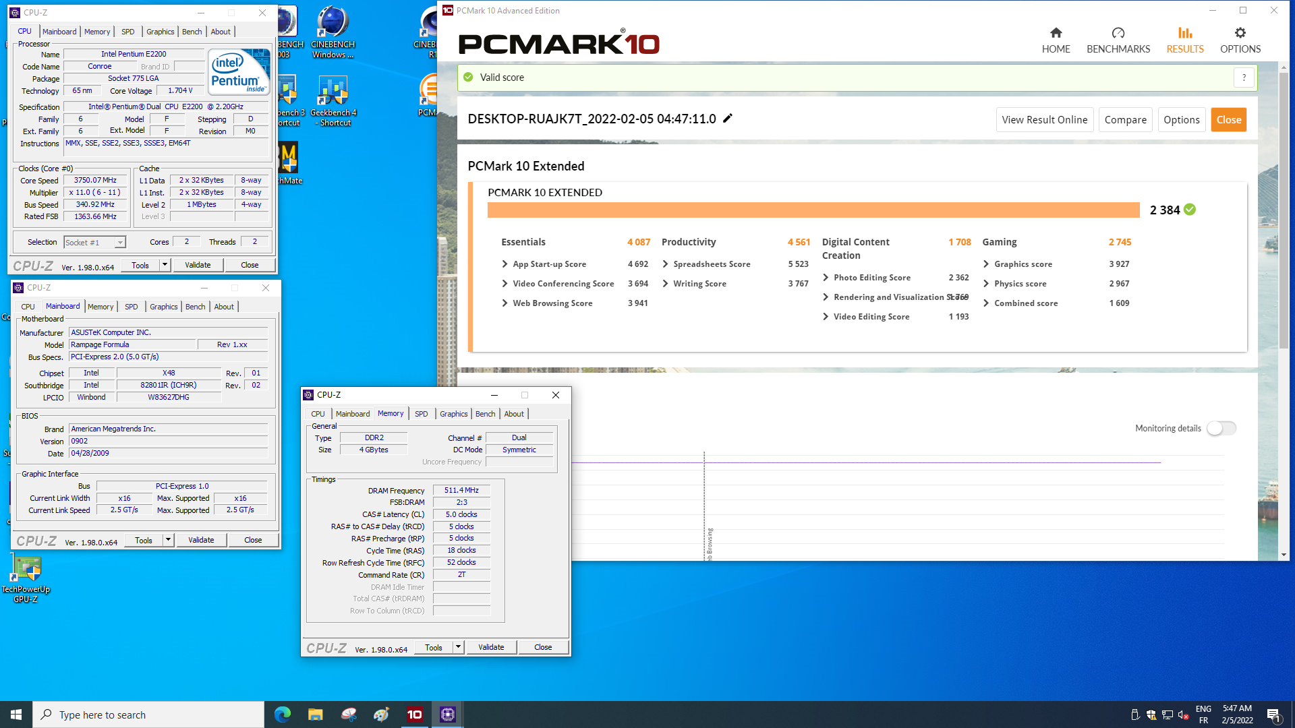Click the pencil icon to rename result
Image resolution: width=1295 pixels, height=728 pixels.
click(728, 119)
